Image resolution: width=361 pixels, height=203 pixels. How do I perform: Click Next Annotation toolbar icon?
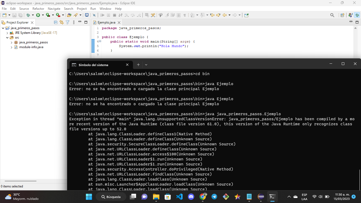tap(193, 15)
